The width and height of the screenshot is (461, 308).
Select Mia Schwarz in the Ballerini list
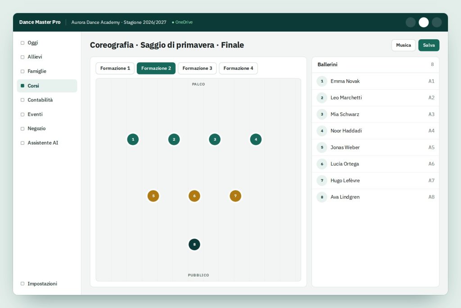(x=375, y=114)
